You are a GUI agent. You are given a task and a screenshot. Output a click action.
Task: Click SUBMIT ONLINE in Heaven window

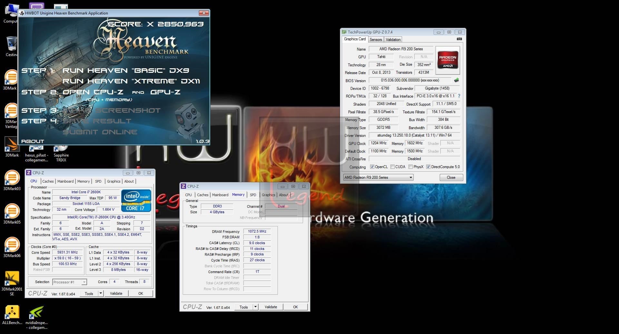click(x=100, y=132)
